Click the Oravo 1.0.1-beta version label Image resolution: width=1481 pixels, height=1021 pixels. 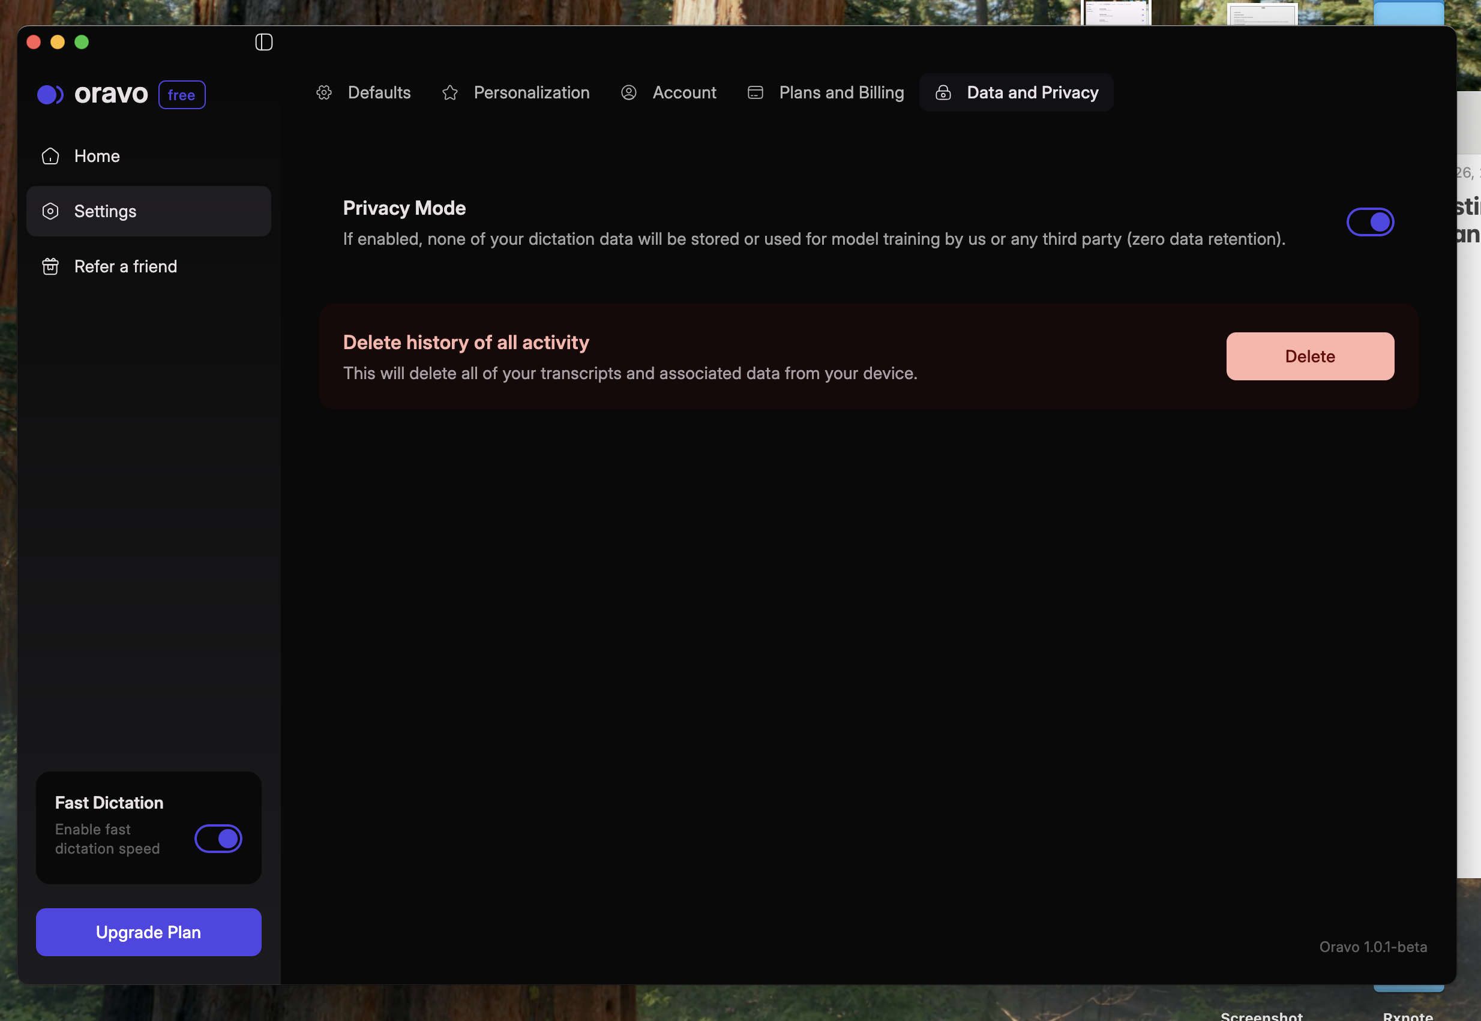1373,947
